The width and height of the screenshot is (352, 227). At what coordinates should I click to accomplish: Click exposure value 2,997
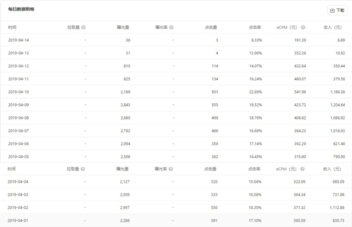point(124,208)
